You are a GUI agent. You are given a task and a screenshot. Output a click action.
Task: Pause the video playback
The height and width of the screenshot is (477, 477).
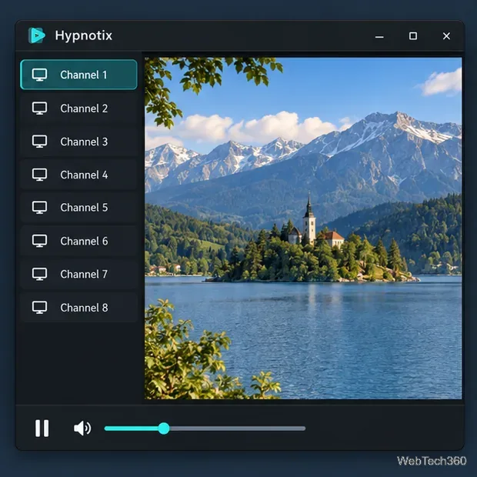tap(42, 429)
